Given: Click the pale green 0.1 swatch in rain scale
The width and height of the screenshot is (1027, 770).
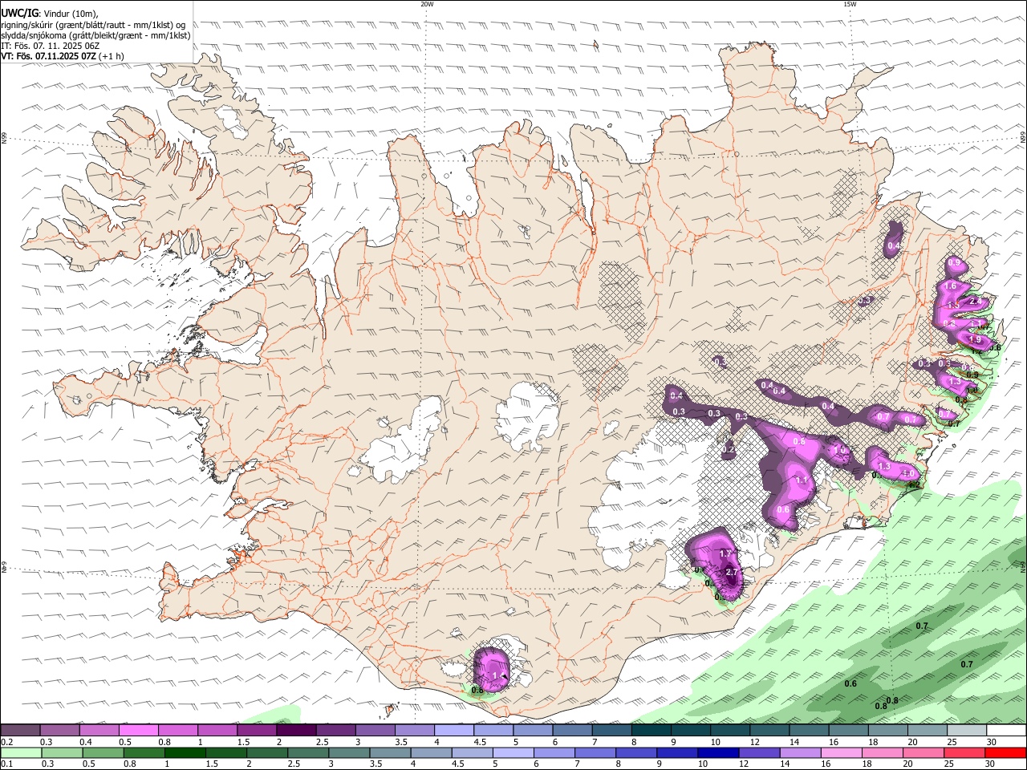Looking at the screenshot, I should 21,753.
